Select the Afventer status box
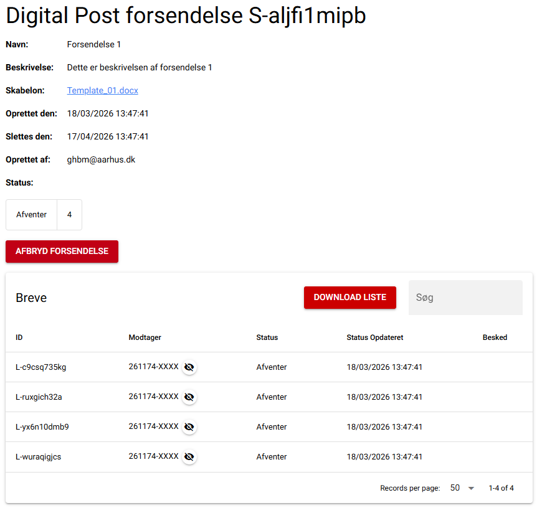This screenshot has height=518, width=542. (31, 214)
